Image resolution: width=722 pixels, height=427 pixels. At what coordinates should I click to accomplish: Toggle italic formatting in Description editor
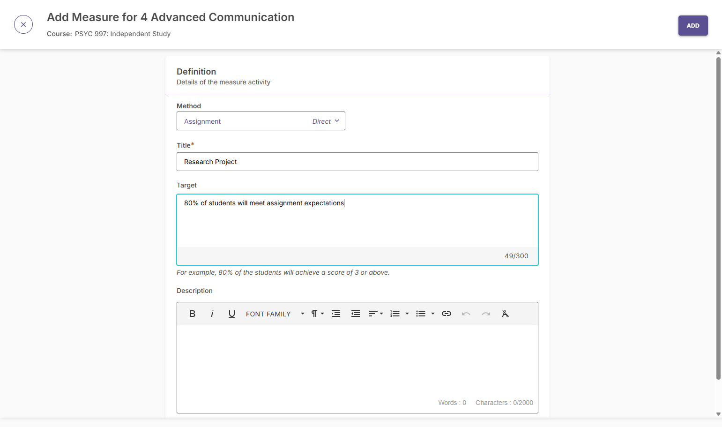212,314
